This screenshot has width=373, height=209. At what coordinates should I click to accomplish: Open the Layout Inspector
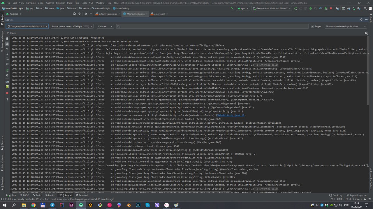[x=356, y=195]
